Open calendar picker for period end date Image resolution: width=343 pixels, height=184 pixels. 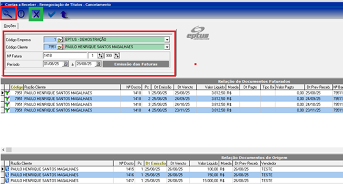coord(98,64)
